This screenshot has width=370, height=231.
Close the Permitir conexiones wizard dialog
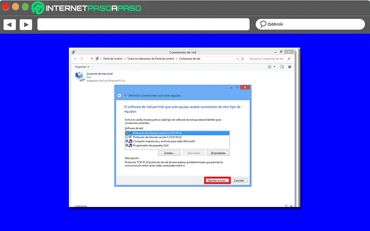pyautogui.click(x=245, y=87)
